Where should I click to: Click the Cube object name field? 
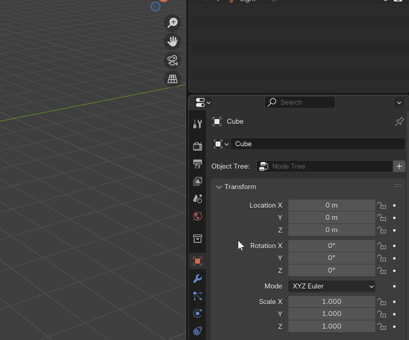coord(318,144)
